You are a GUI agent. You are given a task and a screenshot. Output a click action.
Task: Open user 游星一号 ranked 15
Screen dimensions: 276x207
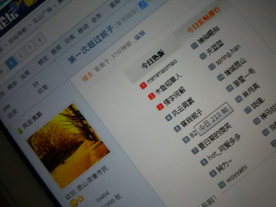(244, 78)
